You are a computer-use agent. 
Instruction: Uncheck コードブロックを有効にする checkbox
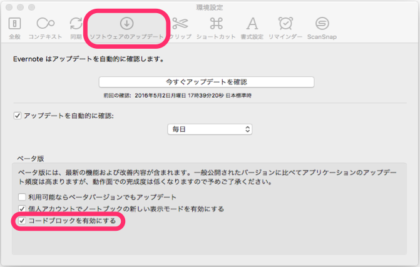pos(22,221)
